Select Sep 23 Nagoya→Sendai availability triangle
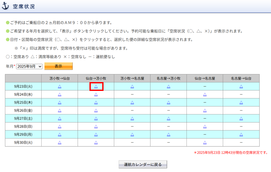 tap(241, 86)
